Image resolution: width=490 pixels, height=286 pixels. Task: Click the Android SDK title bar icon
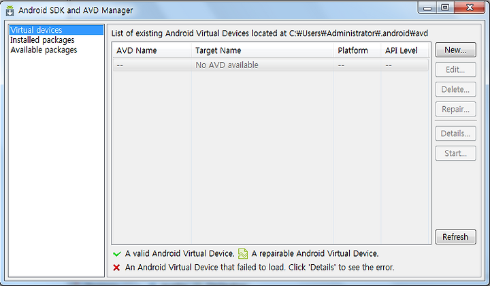pyautogui.click(x=10, y=10)
